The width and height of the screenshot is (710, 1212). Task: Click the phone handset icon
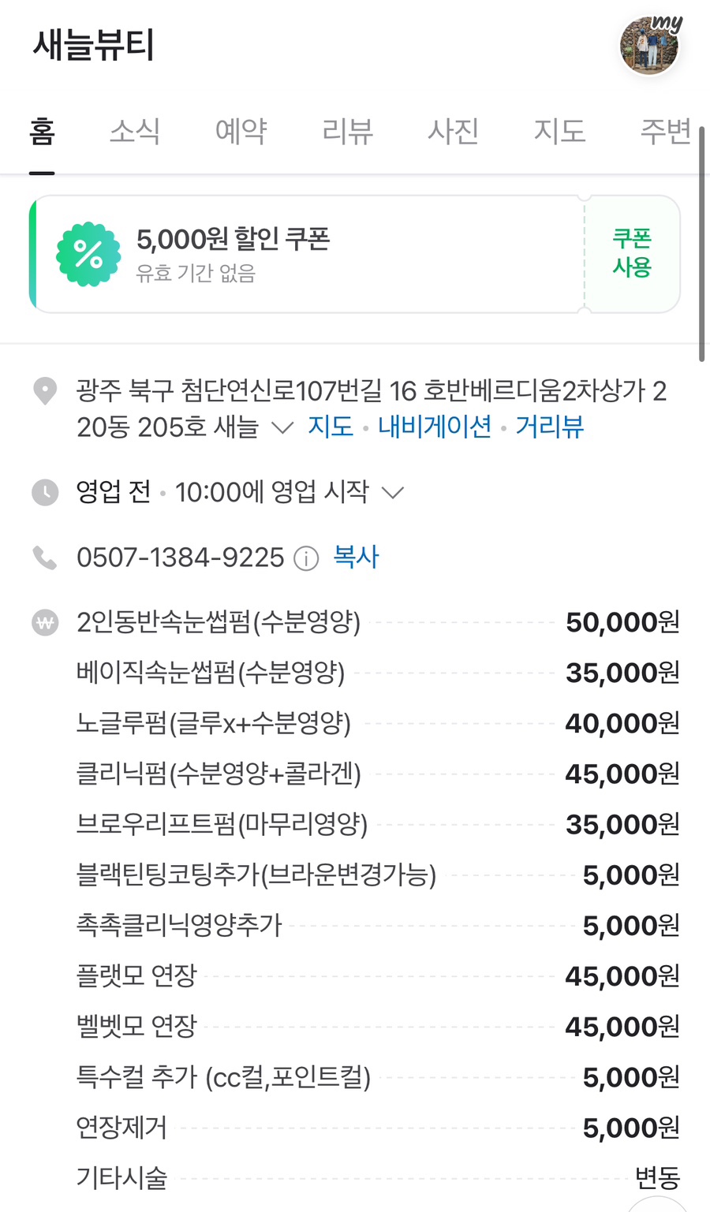45,558
